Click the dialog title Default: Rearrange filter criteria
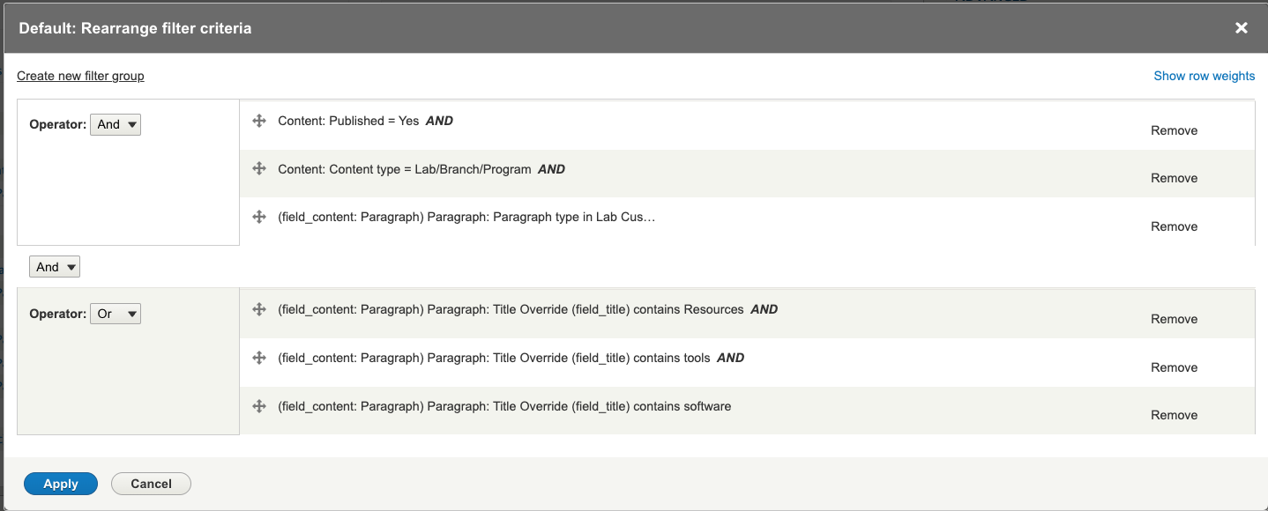This screenshot has width=1268, height=511. 135,28
